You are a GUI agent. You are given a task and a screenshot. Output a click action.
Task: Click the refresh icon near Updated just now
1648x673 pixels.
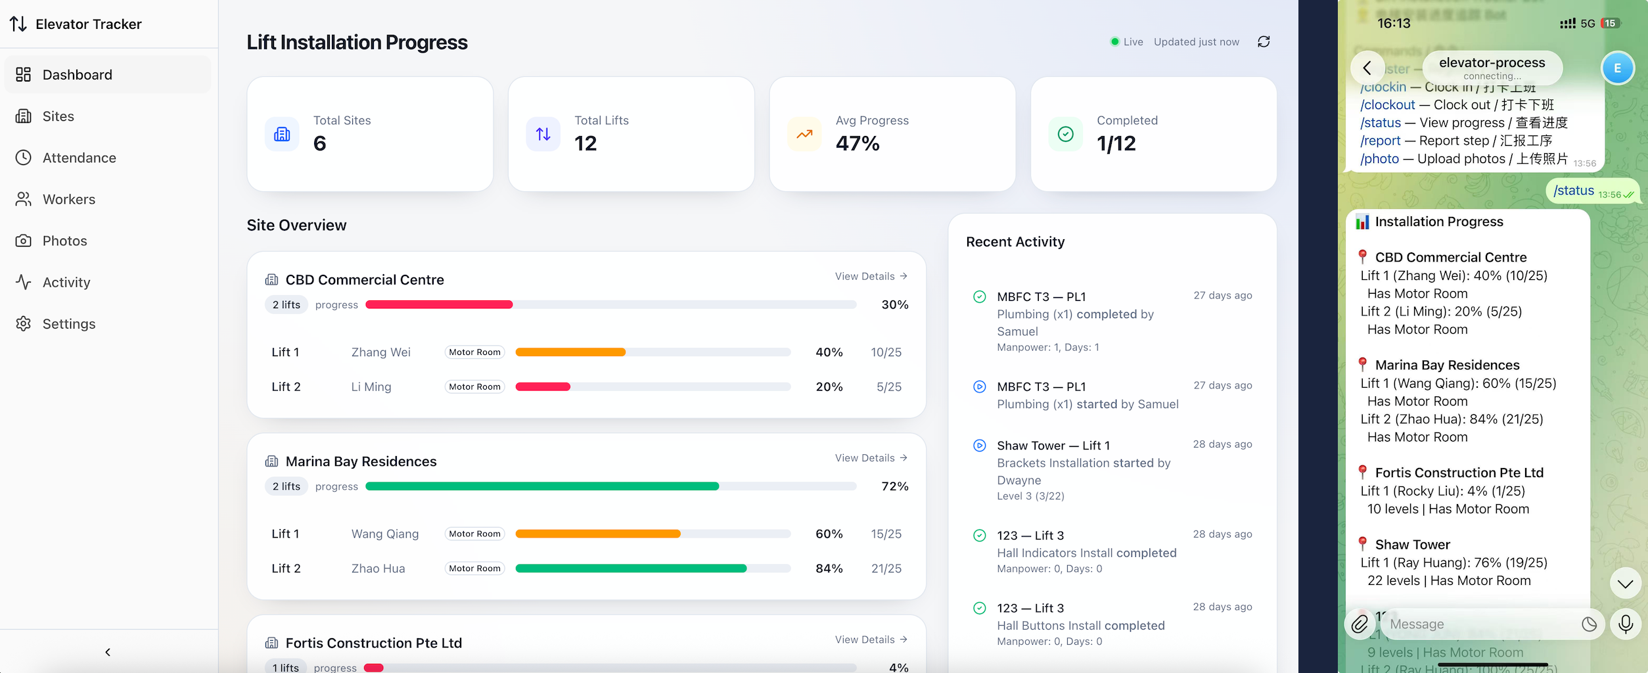tap(1263, 41)
